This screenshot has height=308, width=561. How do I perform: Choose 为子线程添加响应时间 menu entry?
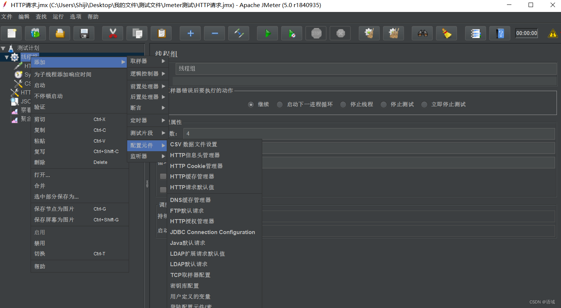[80, 74]
